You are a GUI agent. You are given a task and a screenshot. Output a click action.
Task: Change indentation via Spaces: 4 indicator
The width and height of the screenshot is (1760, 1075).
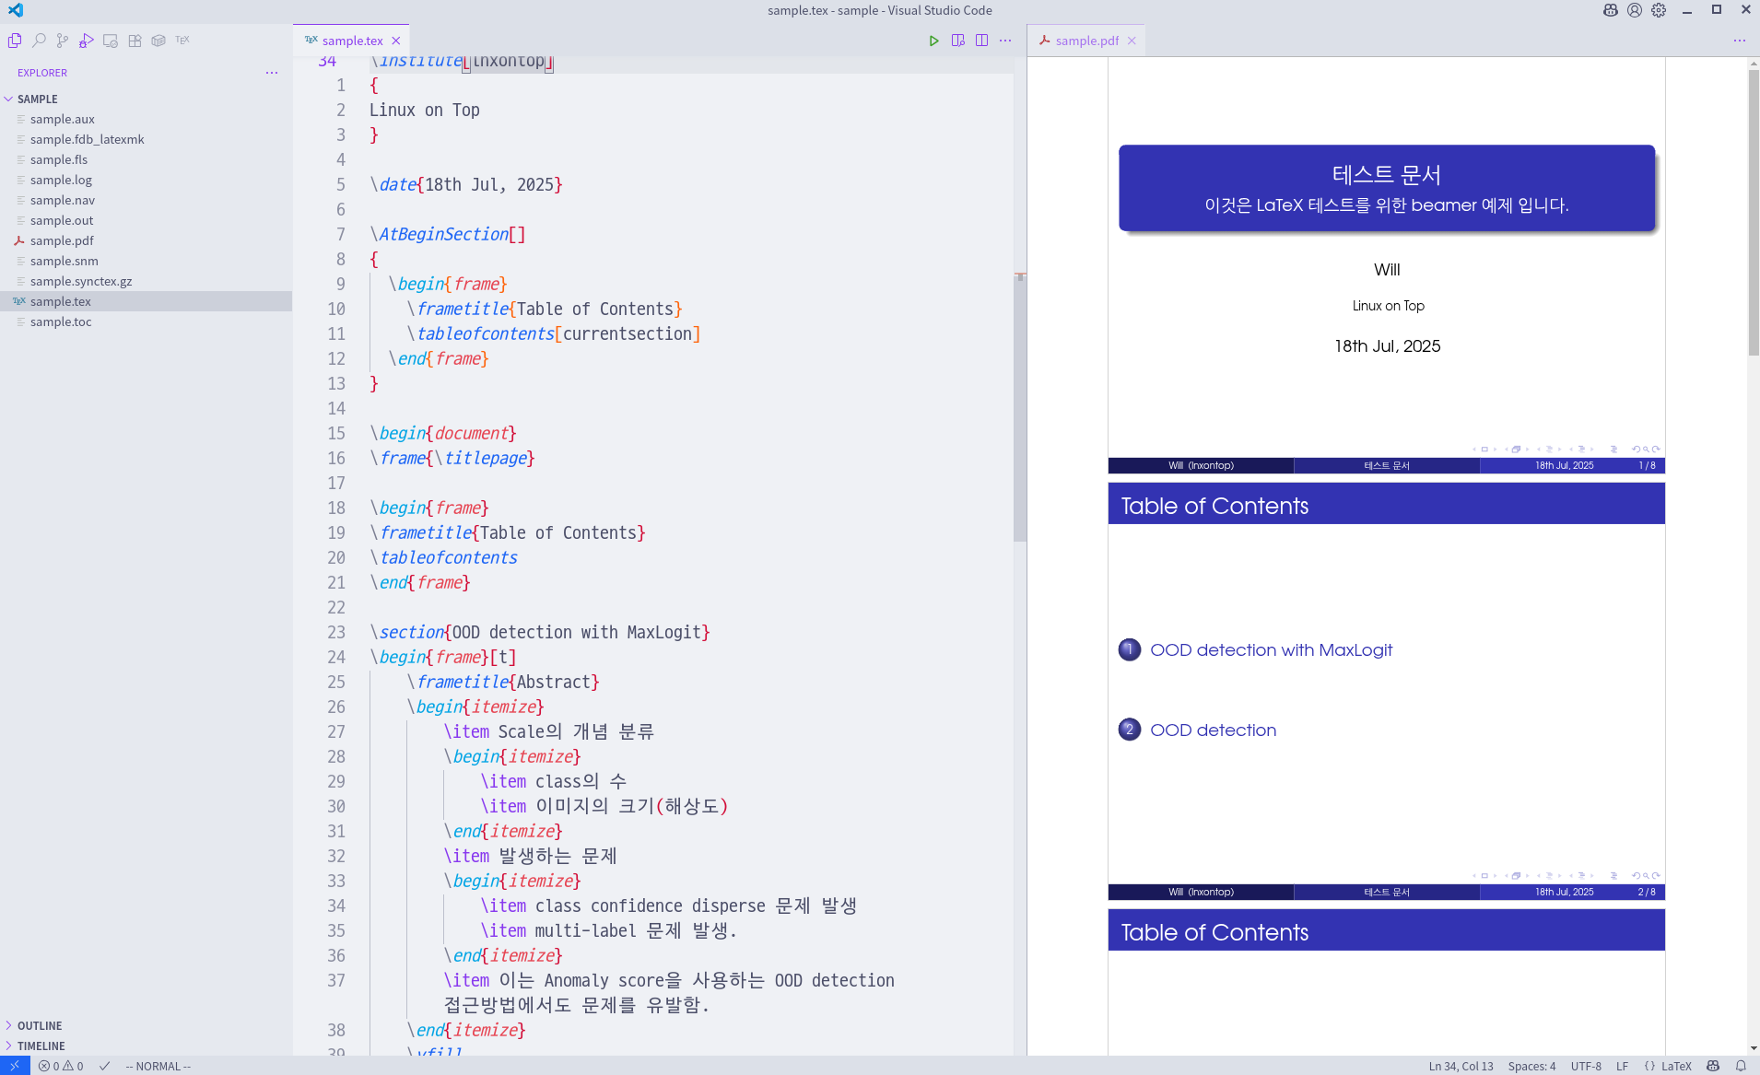[1532, 1066]
